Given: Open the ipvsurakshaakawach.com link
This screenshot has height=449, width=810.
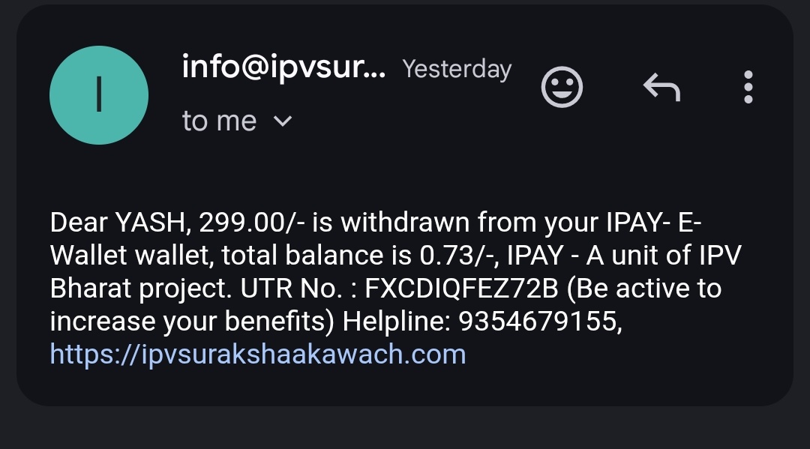Looking at the screenshot, I should coord(258,353).
